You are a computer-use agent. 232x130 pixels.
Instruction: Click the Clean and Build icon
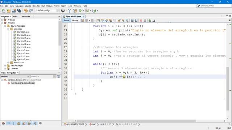point(75,10)
